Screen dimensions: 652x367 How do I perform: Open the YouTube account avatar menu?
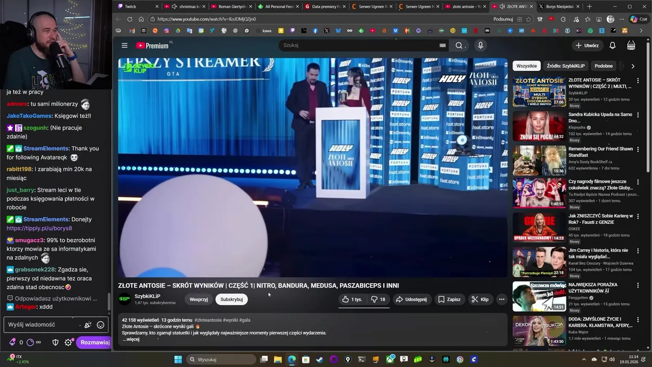coord(631,45)
